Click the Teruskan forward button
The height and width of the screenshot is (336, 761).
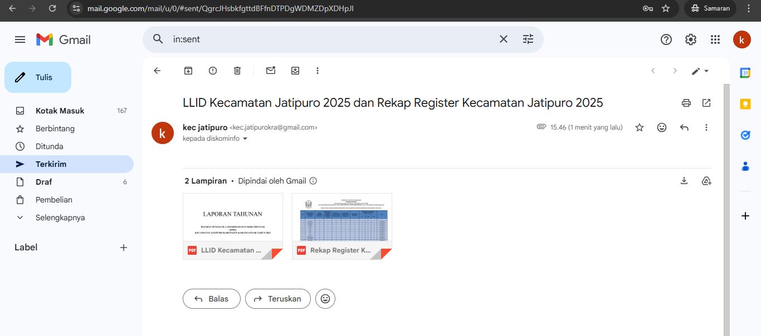pos(278,299)
